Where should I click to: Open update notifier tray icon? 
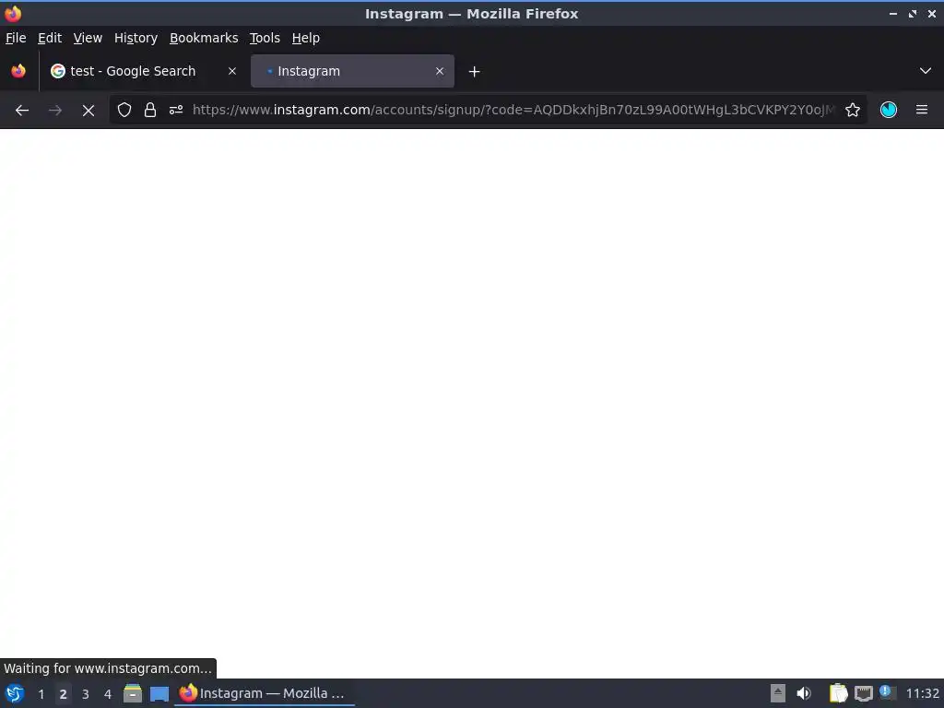pyautogui.click(x=887, y=692)
